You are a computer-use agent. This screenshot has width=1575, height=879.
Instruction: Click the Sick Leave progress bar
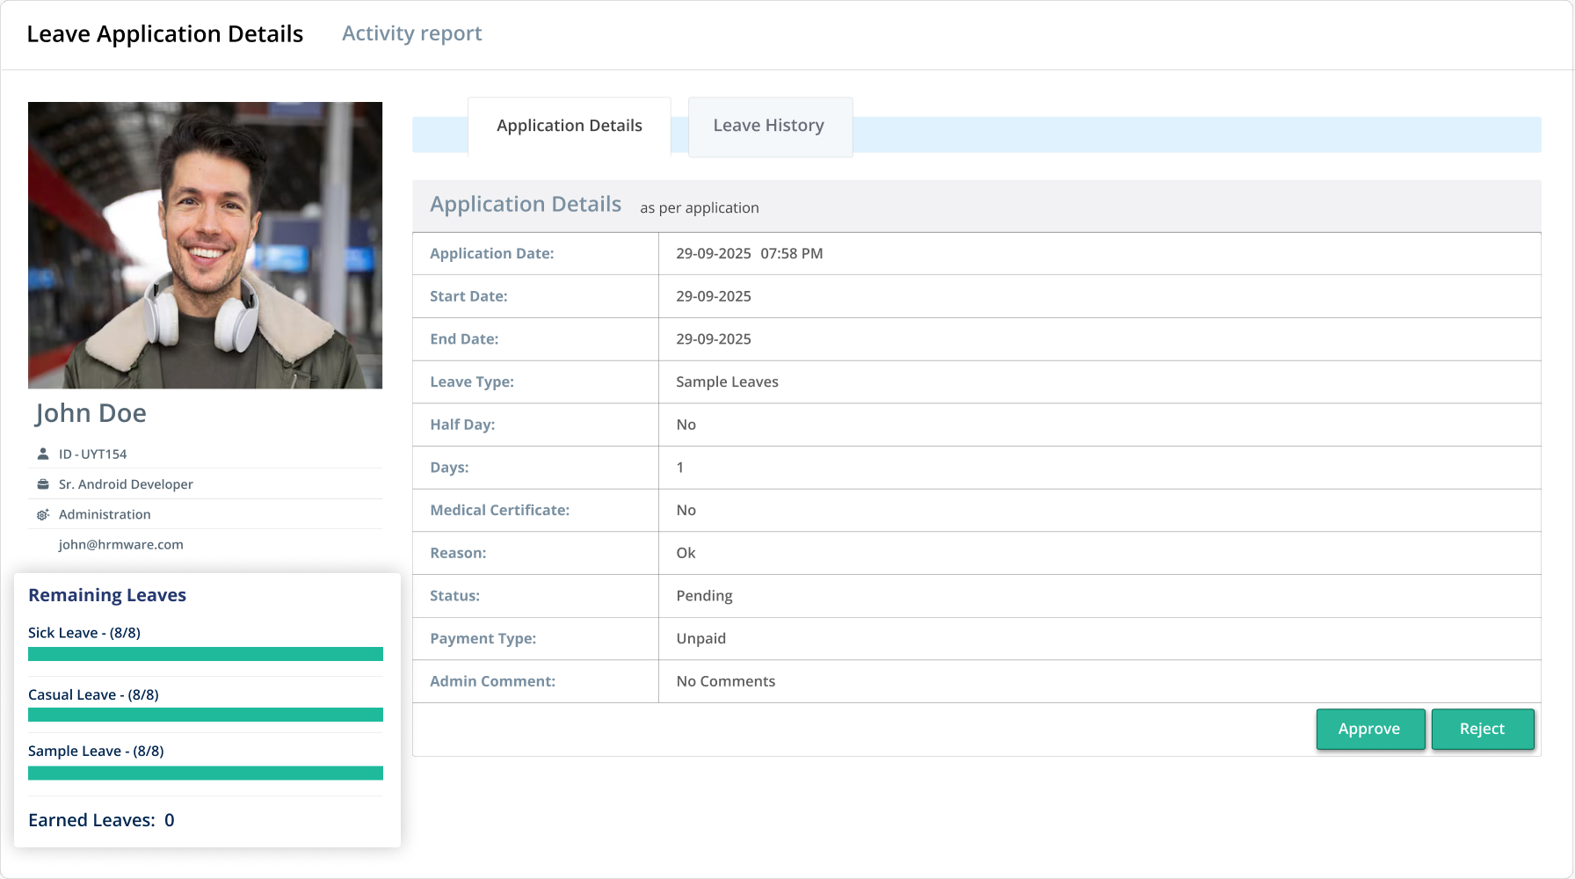[x=205, y=654]
